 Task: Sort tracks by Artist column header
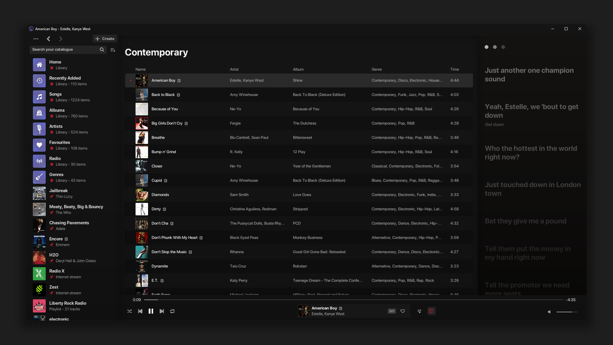[234, 70]
